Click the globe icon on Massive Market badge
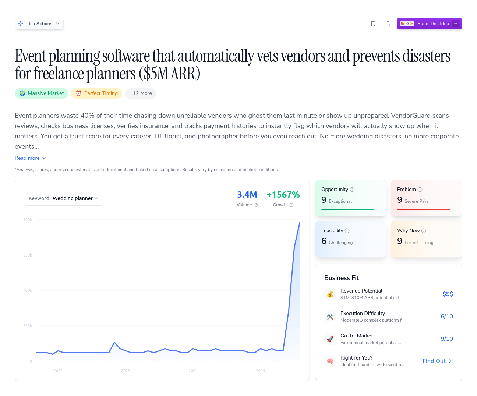Screen dimensions: 477x396 [22, 93]
